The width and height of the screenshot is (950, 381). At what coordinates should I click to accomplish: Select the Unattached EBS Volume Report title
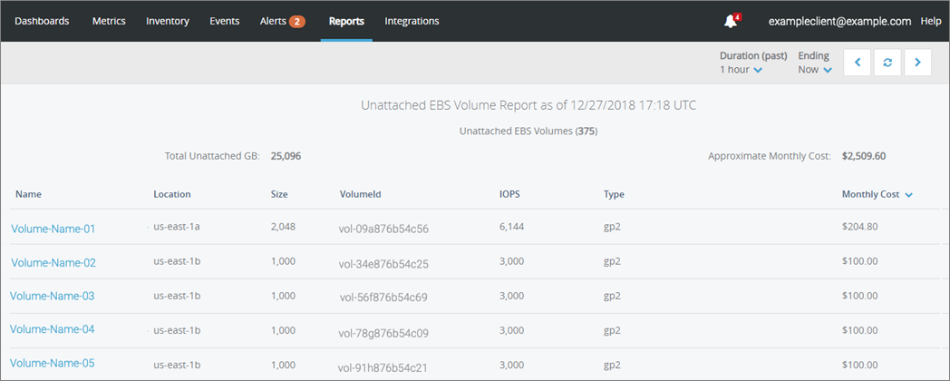tap(528, 105)
